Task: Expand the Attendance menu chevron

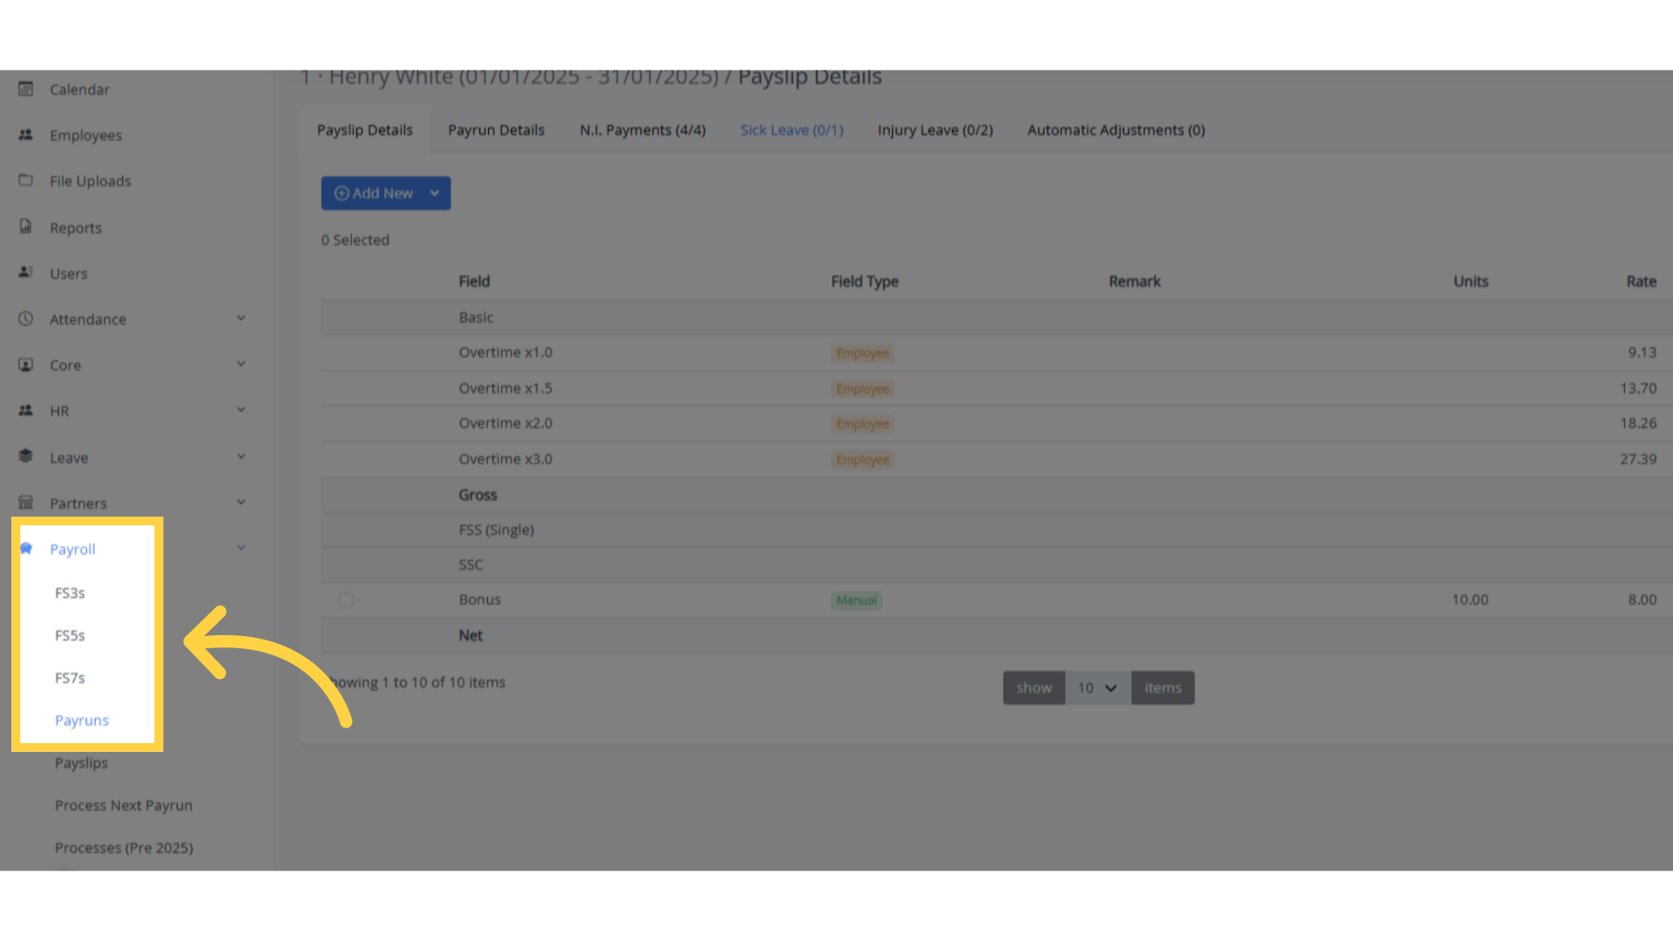Action: click(x=241, y=318)
